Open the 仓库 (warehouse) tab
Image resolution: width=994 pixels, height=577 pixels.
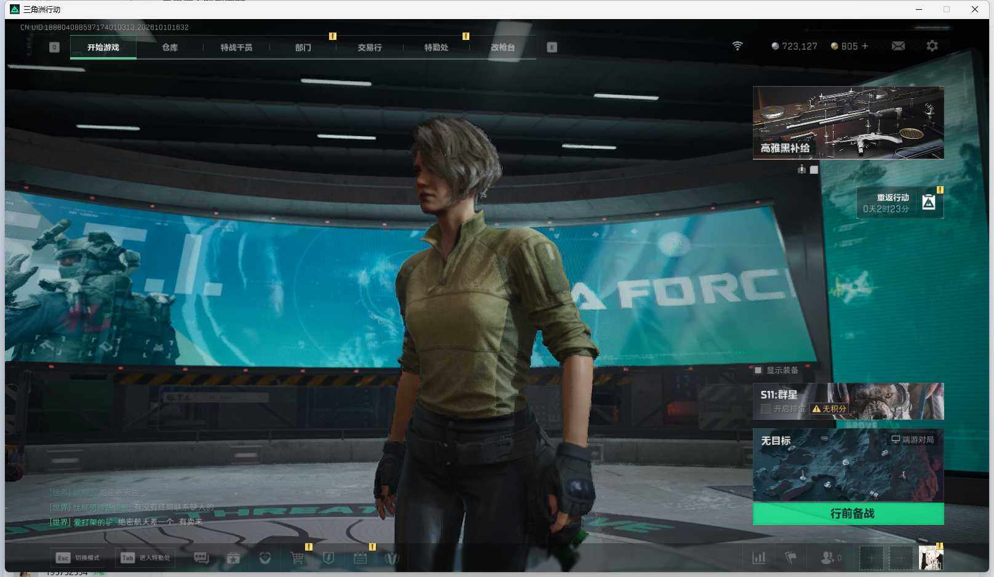[x=170, y=47]
